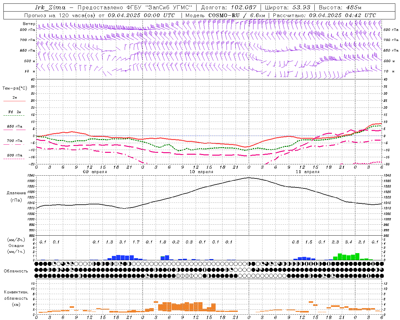The image size is (400, 320).
Task: Click the precipitation value "0.2"
Action: click(176, 242)
